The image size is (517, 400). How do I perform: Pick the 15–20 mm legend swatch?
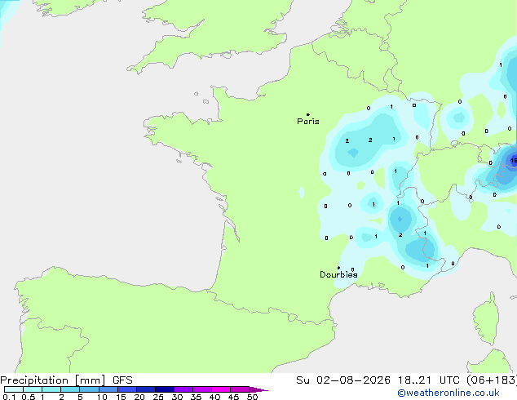(126, 389)
